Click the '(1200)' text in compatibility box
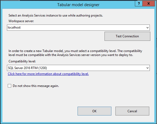Image resolution: width=157 pixels, height=124 pixels. (x=43, y=68)
